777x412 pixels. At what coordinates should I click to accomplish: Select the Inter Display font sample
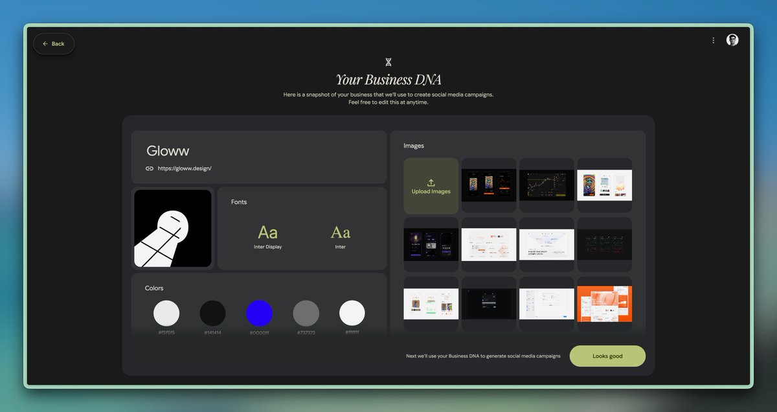pyautogui.click(x=268, y=236)
